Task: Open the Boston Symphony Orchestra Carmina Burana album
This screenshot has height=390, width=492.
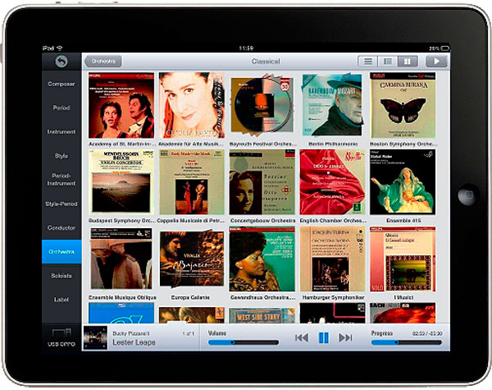Action: pos(403,105)
